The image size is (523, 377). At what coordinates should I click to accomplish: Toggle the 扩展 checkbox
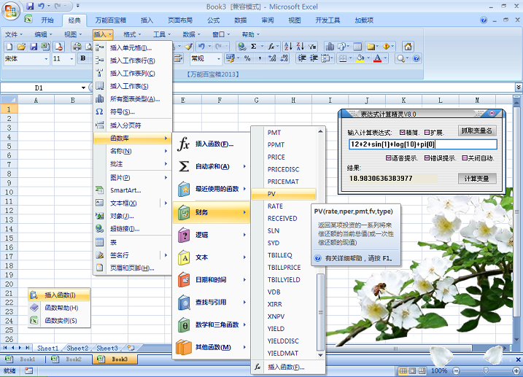coord(427,132)
